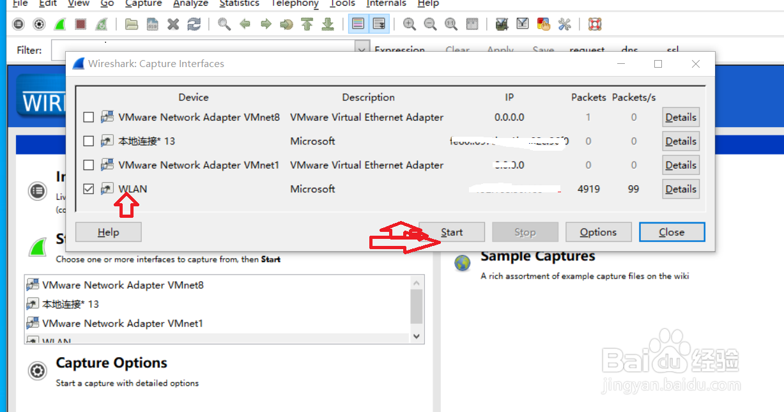Click the Capture Options gear icon on start page
This screenshot has height=412, width=784.
click(x=38, y=371)
